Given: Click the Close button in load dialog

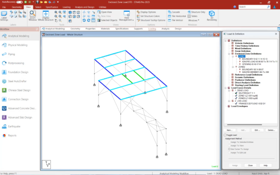Looking at the screenshot, I should 250,166.
